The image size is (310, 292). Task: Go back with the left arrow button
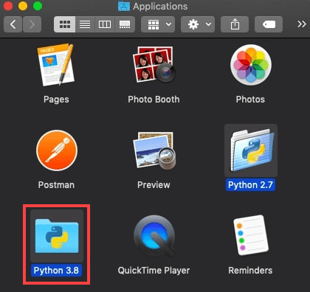[x=13, y=24]
